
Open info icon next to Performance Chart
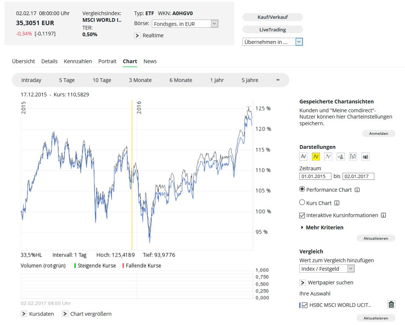click(x=357, y=190)
